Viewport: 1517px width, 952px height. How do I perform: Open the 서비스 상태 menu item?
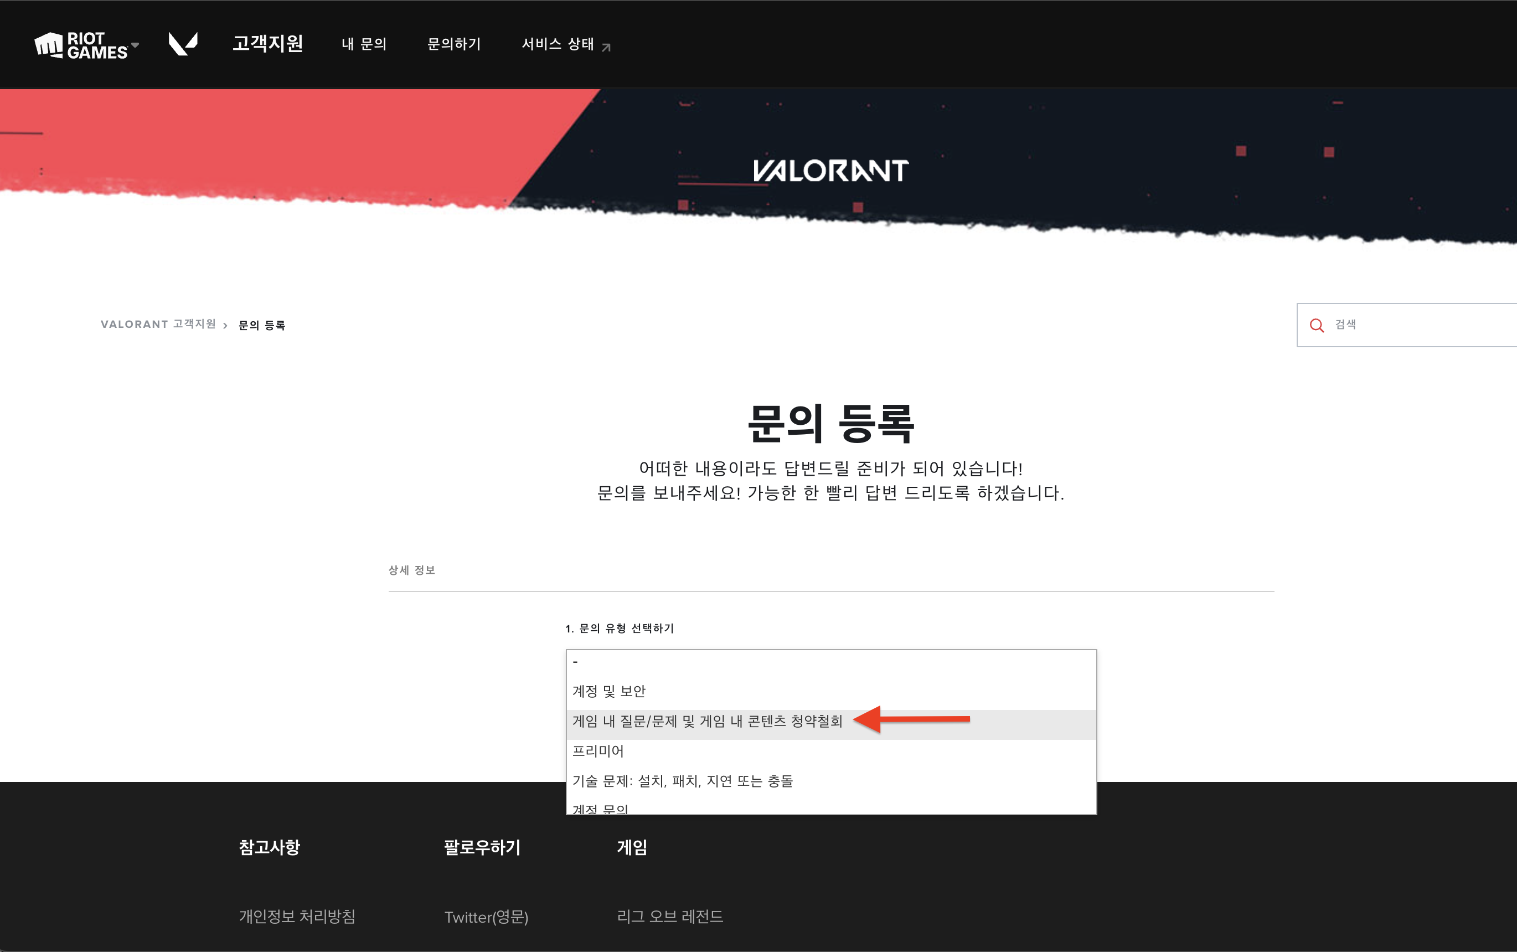click(558, 44)
